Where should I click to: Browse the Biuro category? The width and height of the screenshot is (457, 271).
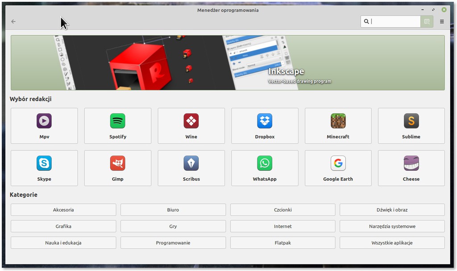(173, 210)
